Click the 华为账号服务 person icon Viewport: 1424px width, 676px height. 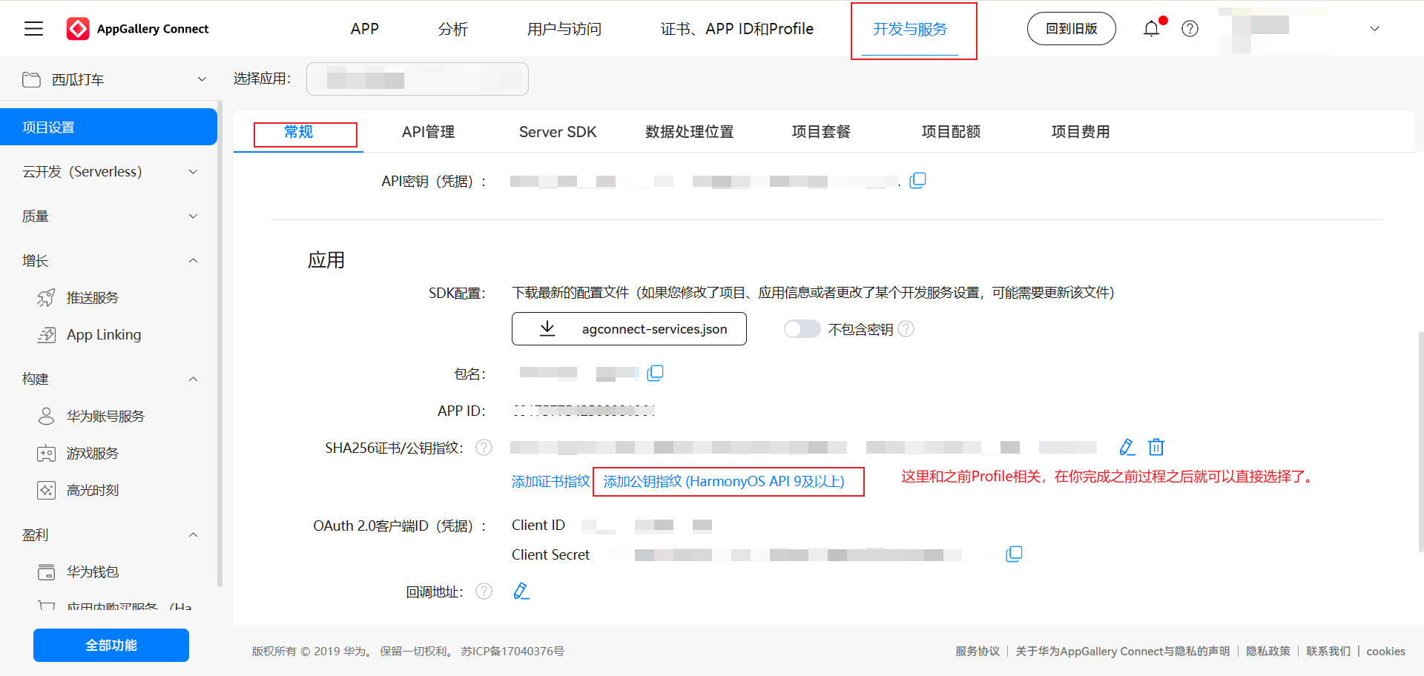click(46, 416)
